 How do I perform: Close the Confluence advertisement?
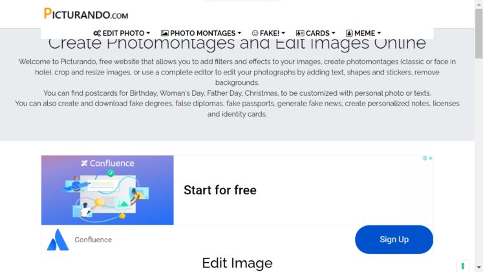[x=430, y=158]
